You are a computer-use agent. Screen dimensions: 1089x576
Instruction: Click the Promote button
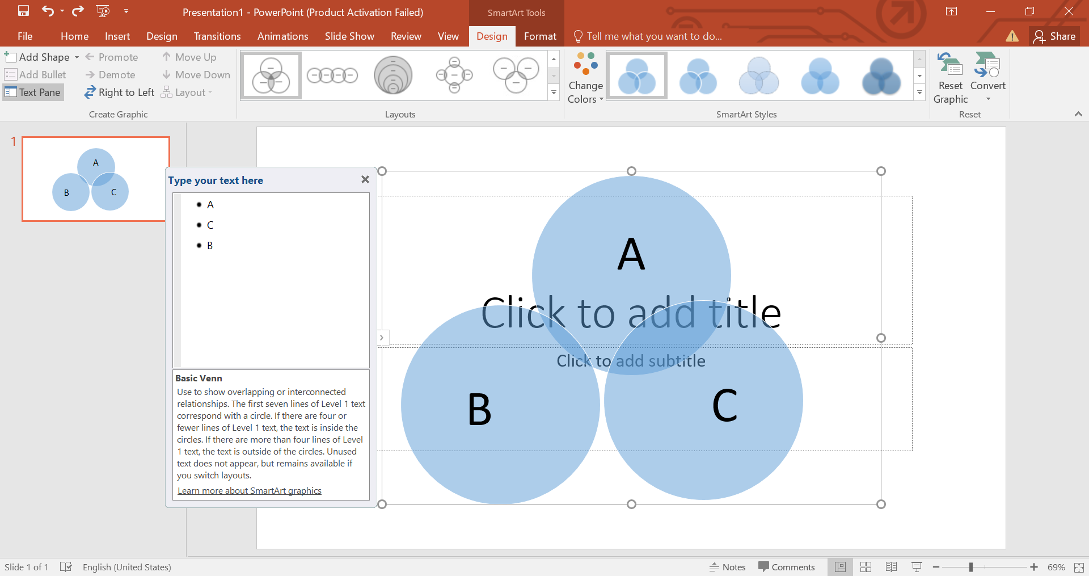click(112, 57)
